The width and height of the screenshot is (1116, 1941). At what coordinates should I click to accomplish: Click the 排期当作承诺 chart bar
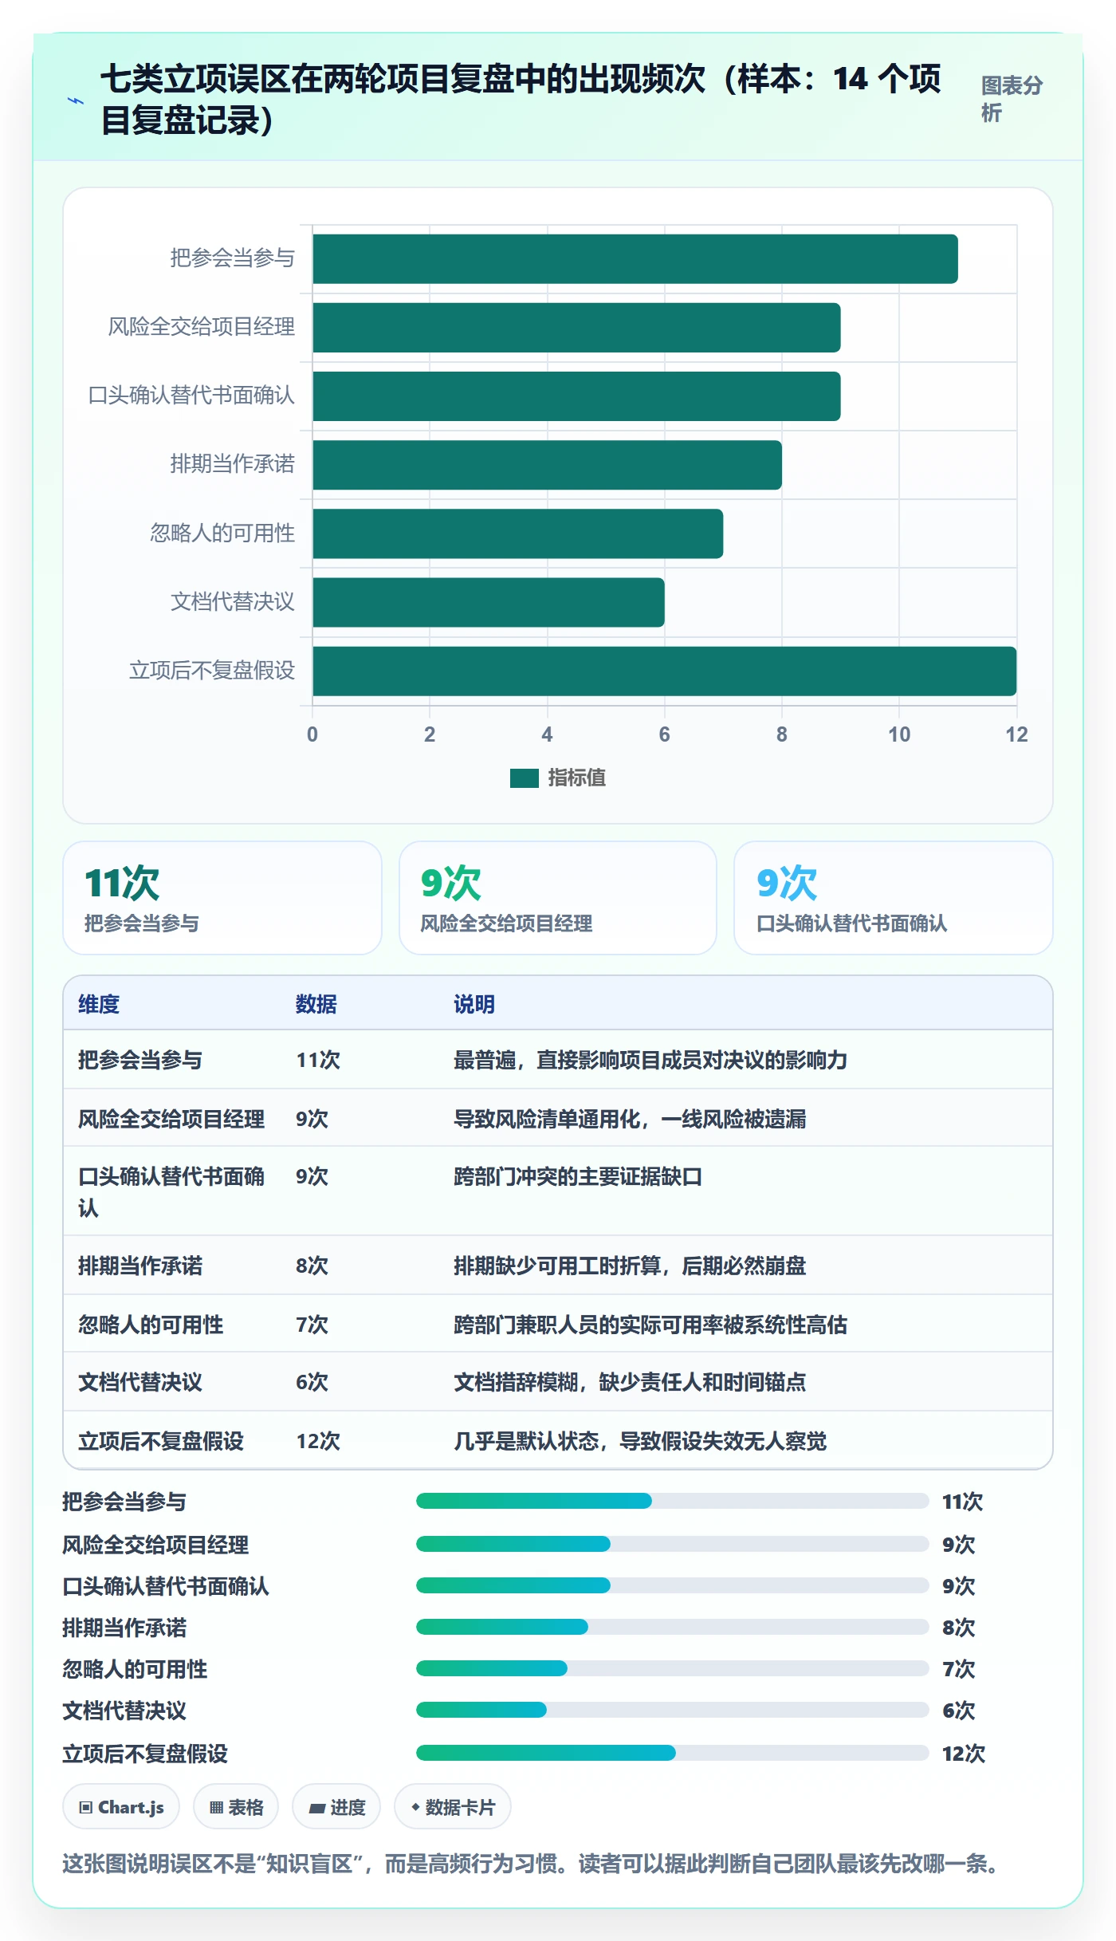tap(547, 465)
